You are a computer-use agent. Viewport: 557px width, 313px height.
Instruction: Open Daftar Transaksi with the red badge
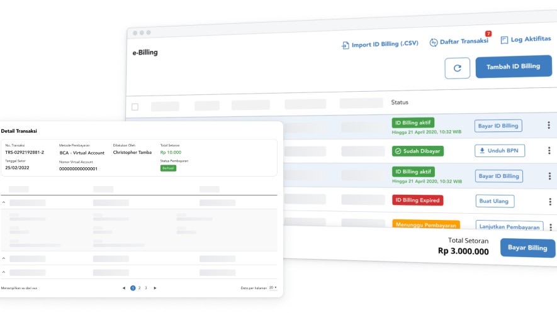click(x=459, y=41)
